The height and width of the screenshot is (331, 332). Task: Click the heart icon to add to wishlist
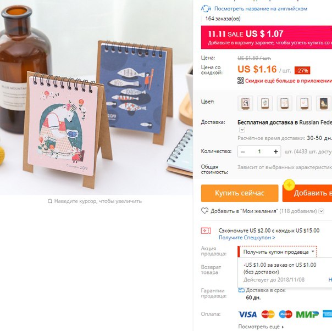(204, 211)
